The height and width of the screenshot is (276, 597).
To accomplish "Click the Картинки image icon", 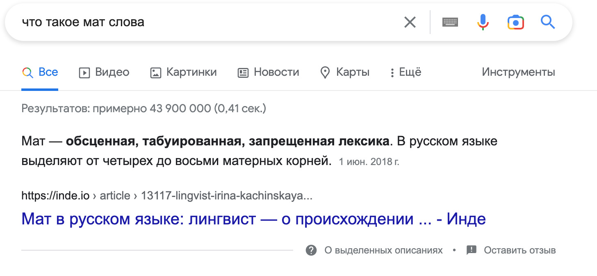I will tap(156, 73).
